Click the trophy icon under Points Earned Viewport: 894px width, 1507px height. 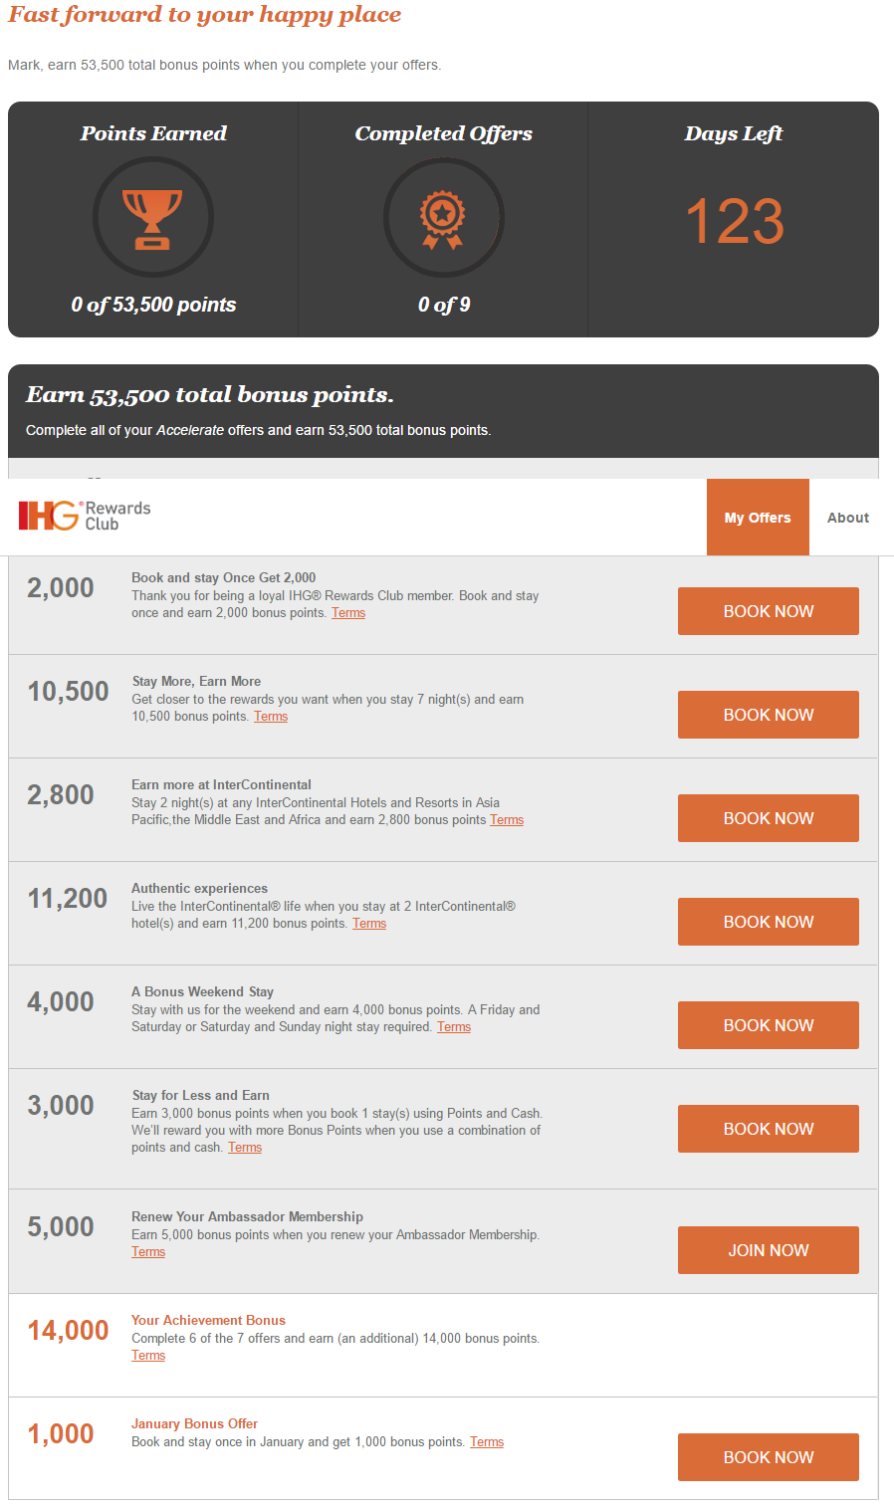point(152,218)
